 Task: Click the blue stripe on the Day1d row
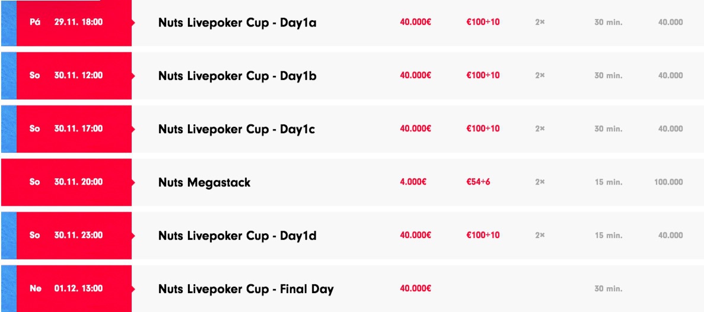click(x=8, y=236)
